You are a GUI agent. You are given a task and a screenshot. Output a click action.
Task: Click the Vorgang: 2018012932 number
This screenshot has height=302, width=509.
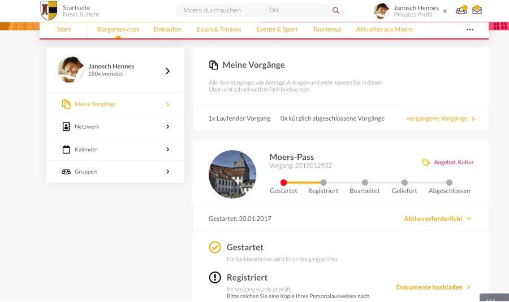301,165
